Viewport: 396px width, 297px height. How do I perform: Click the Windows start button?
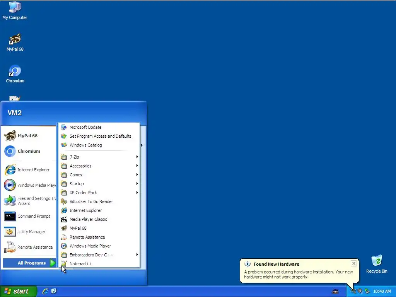point(18,291)
